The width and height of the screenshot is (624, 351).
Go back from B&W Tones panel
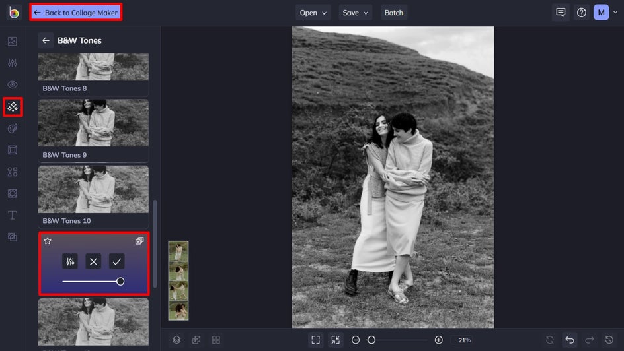coord(46,40)
